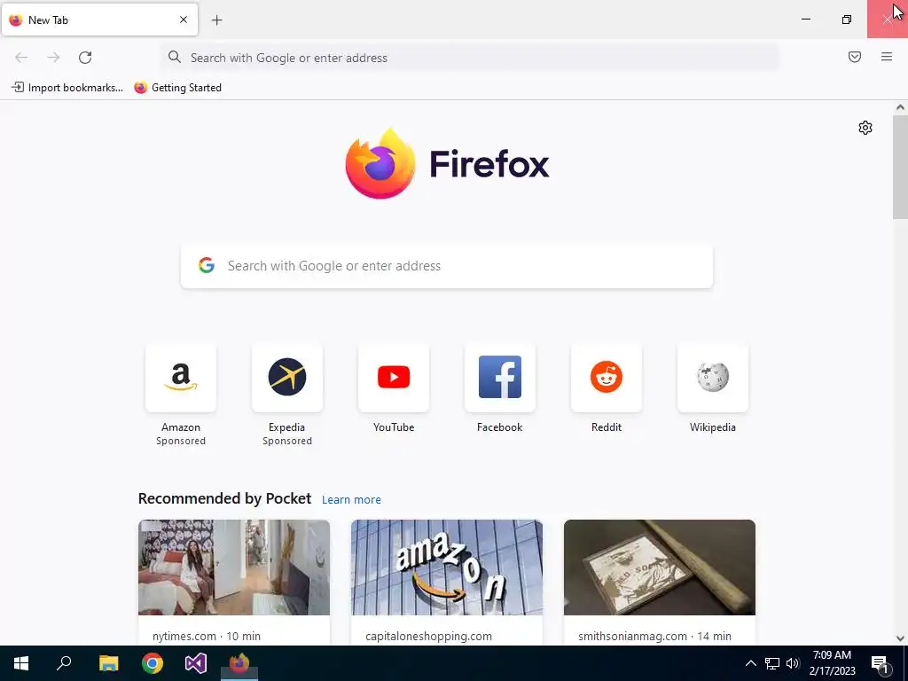
Task: Click Import bookmarks in bookmarks toolbar
Action: 67,88
